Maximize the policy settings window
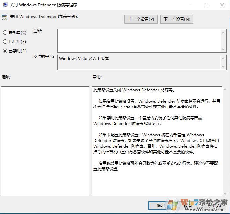The image size is (230, 214). tap(207, 5)
